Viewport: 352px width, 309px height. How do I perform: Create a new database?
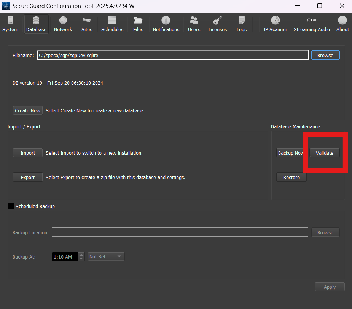(x=27, y=110)
